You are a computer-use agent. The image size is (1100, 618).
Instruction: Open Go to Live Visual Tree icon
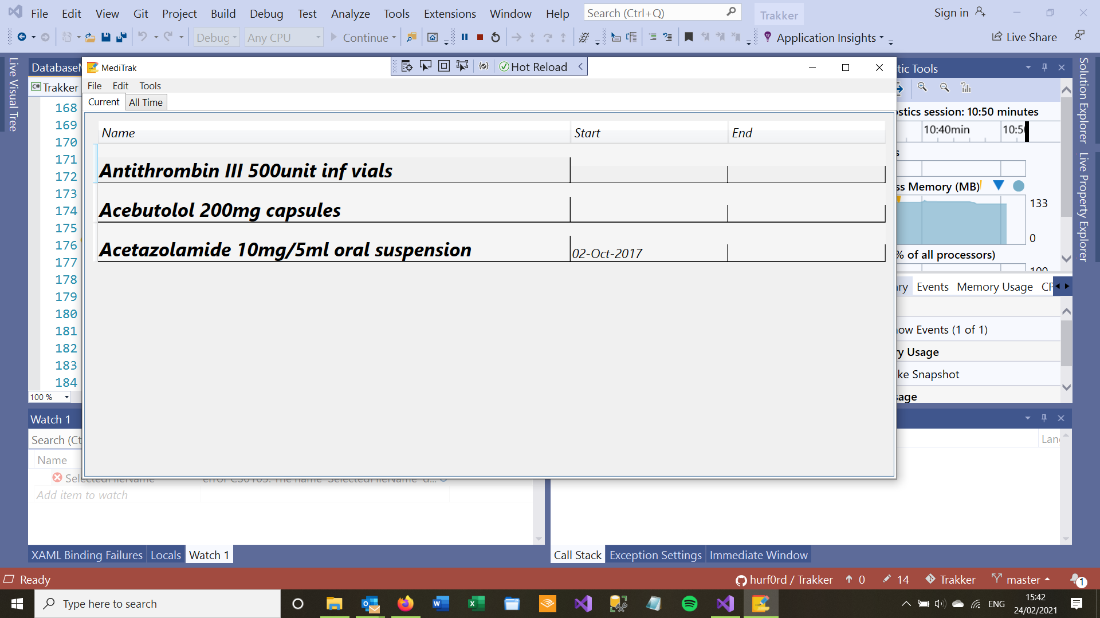pyautogui.click(x=407, y=66)
